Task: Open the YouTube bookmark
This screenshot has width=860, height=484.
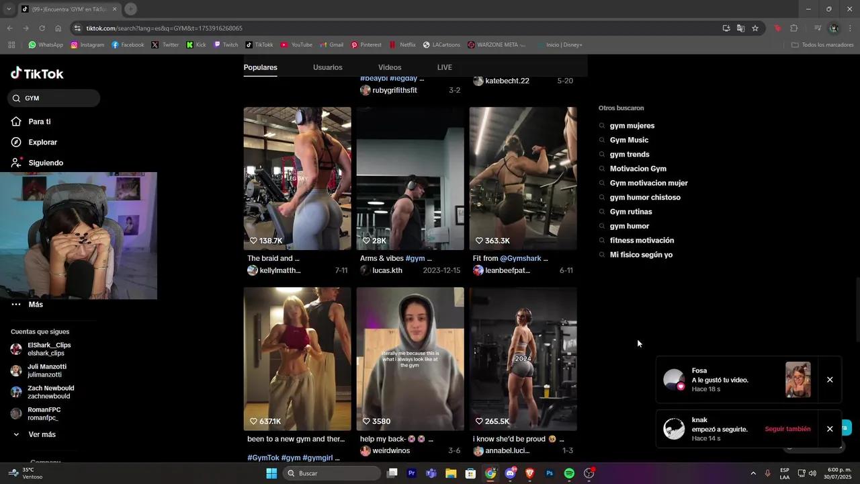Action: click(x=296, y=45)
